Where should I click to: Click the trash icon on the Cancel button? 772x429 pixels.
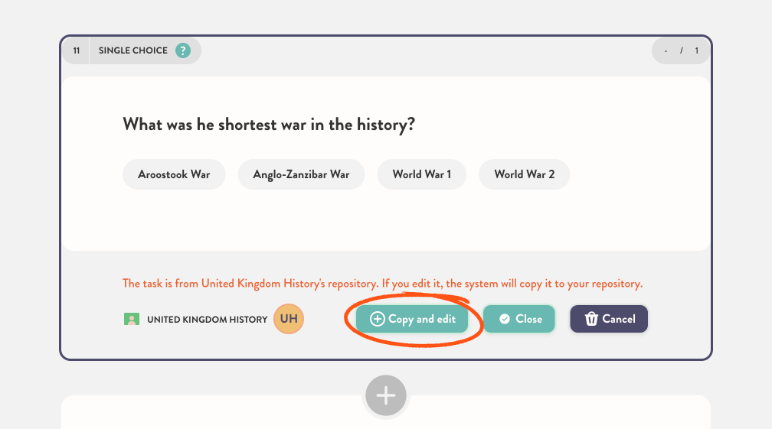[x=591, y=319]
